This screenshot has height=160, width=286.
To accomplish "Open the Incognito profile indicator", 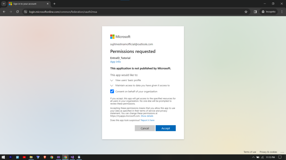I will click(268, 12).
